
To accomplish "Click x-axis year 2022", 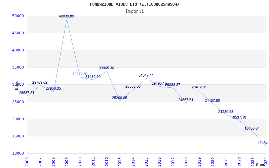I will pyautogui.click(x=239, y=162).
